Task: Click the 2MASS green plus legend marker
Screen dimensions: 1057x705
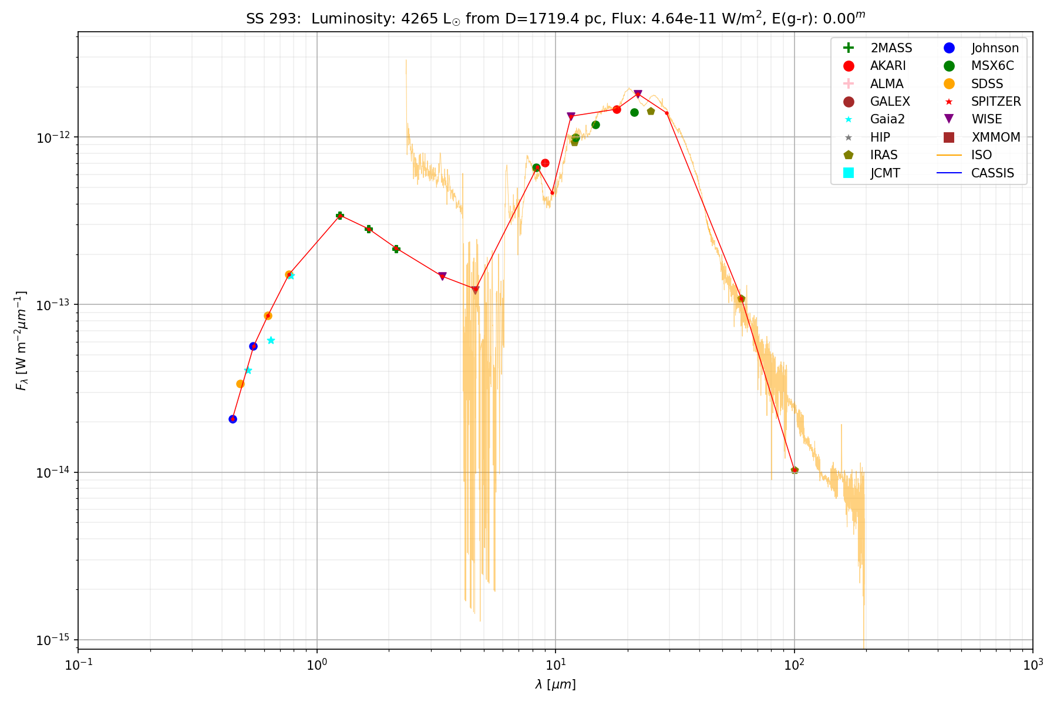Action: click(x=848, y=48)
